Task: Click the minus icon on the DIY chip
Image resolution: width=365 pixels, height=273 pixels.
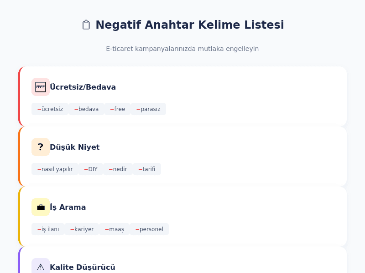Action: point(85,169)
